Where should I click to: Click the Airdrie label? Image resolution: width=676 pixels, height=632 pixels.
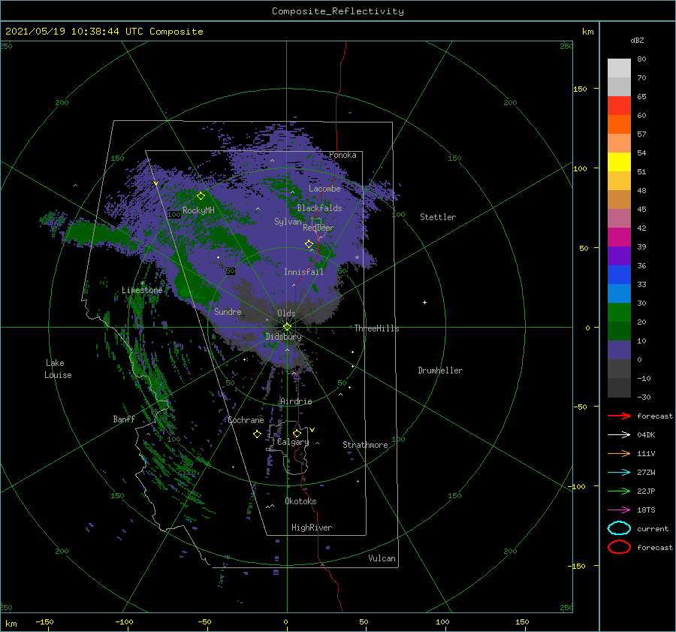[296, 401]
